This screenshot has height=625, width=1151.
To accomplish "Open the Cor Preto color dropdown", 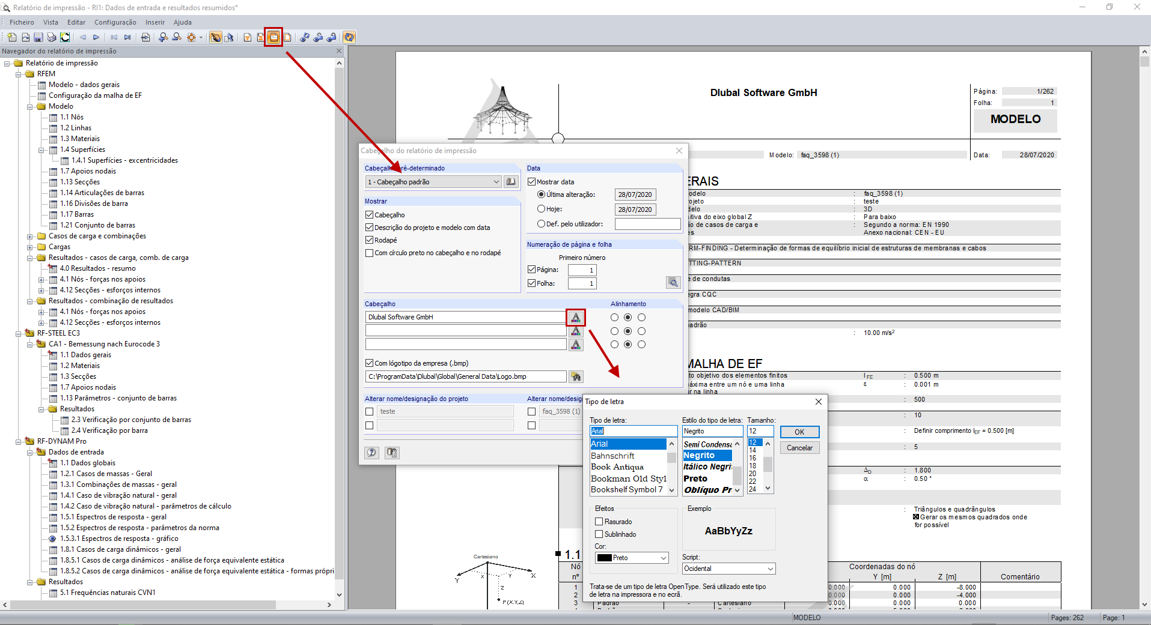I will click(x=632, y=558).
